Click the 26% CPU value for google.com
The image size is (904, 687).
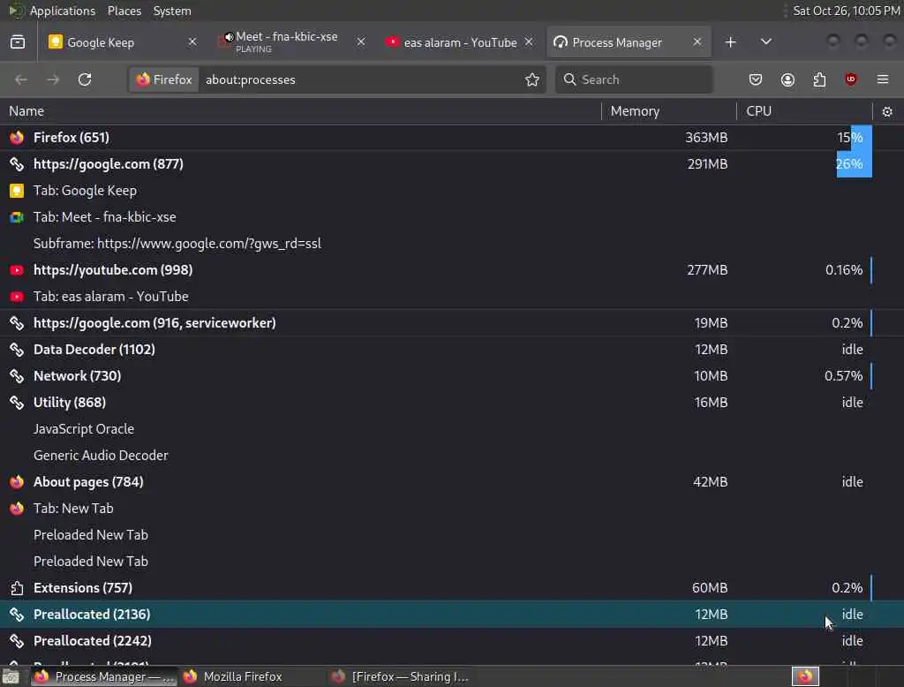849,164
